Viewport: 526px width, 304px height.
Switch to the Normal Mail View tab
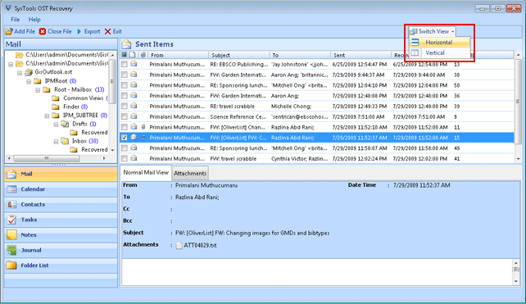[146, 172]
